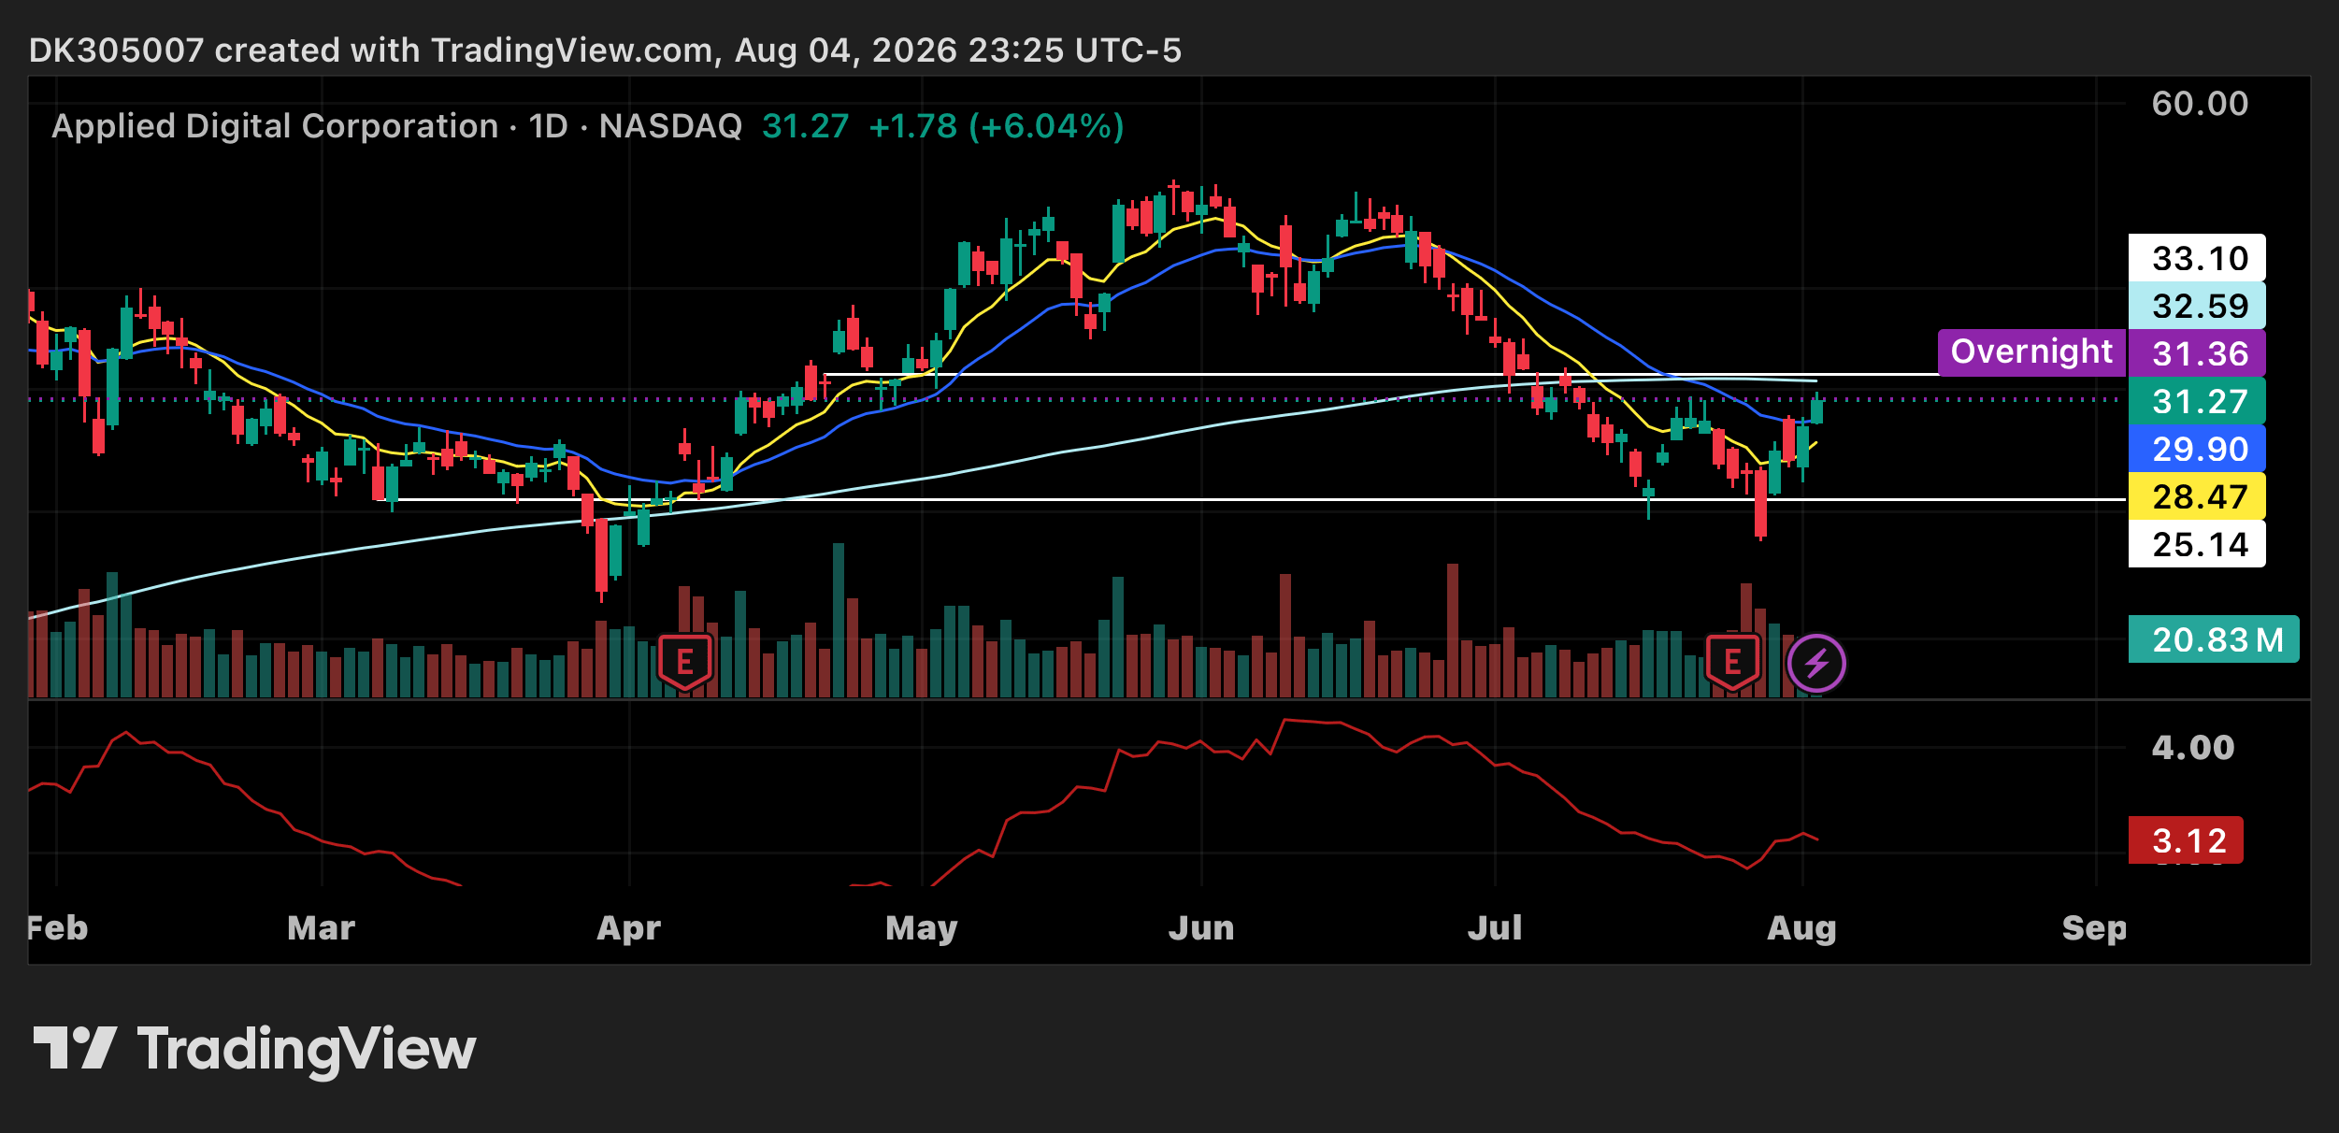Click the Jul label on the time axis
This screenshot has width=2339, height=1133.
click(x=1495, y=928)
